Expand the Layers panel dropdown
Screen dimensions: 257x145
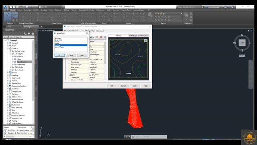[164, 23]
